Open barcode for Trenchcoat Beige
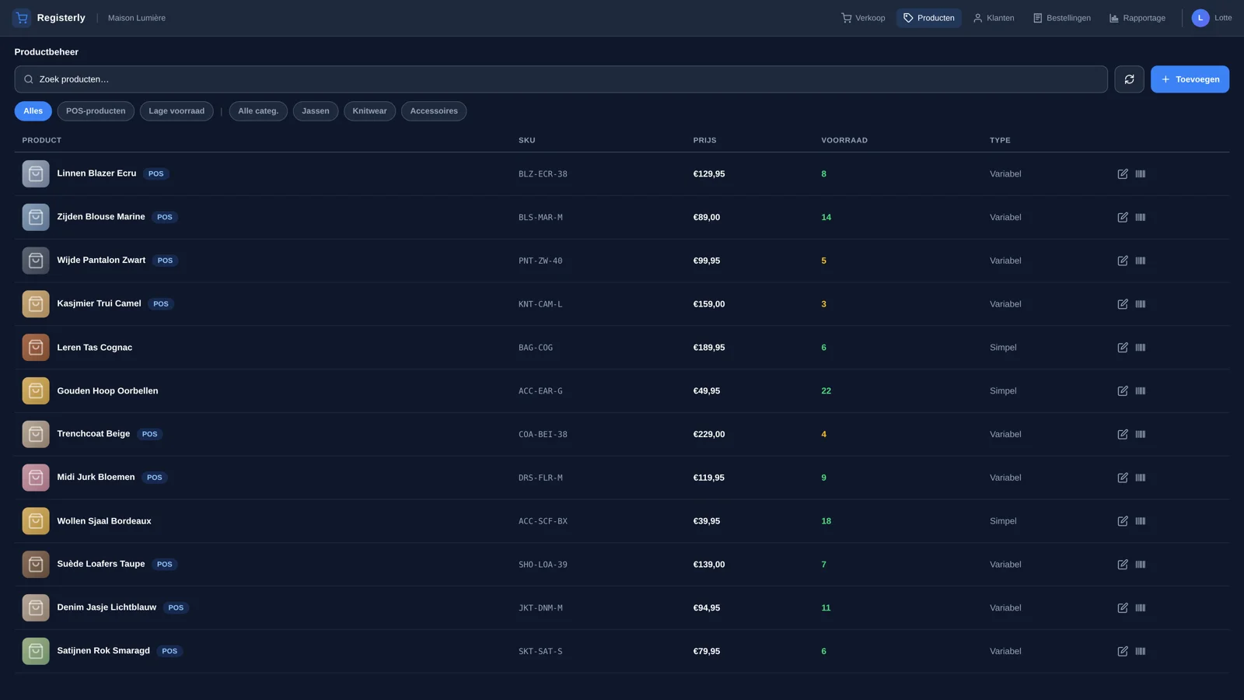Image resolution: width=1244 pixels, height=700 pixels. [1141, 435]
